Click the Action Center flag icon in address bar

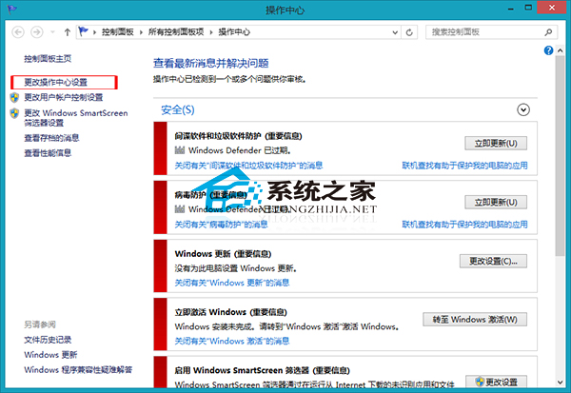(84, 31)
